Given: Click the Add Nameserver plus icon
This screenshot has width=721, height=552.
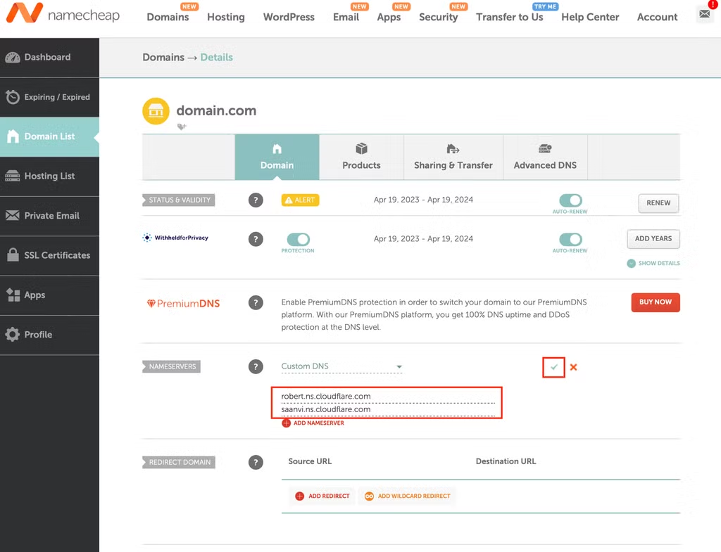Looking at the screenshot, I should tap(286, 423).
